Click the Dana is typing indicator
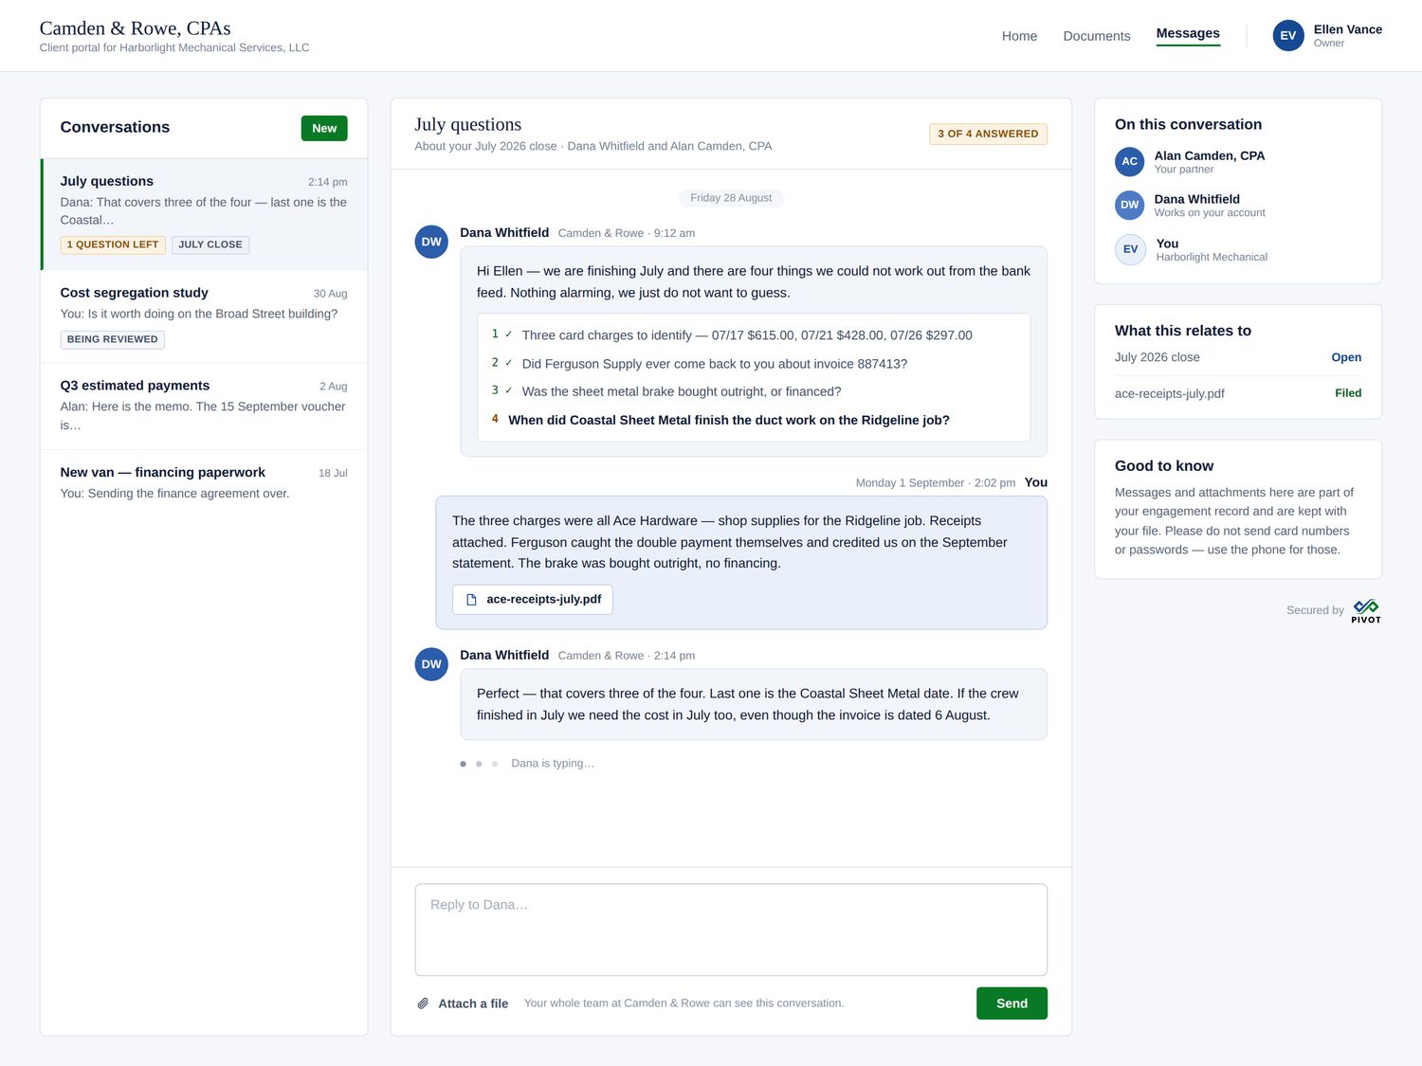1422x1066 pixels. [x=528, y=764]
